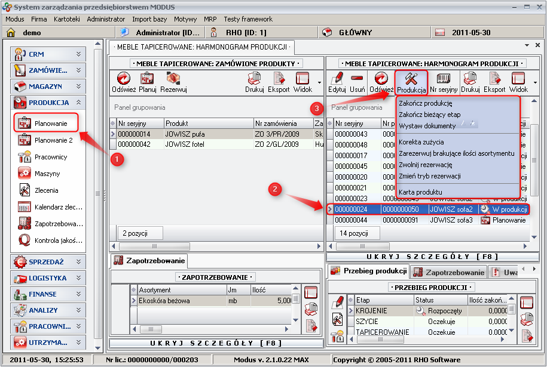Click Odśwież in the Zamówione produkty toolbar

[124, 83]
